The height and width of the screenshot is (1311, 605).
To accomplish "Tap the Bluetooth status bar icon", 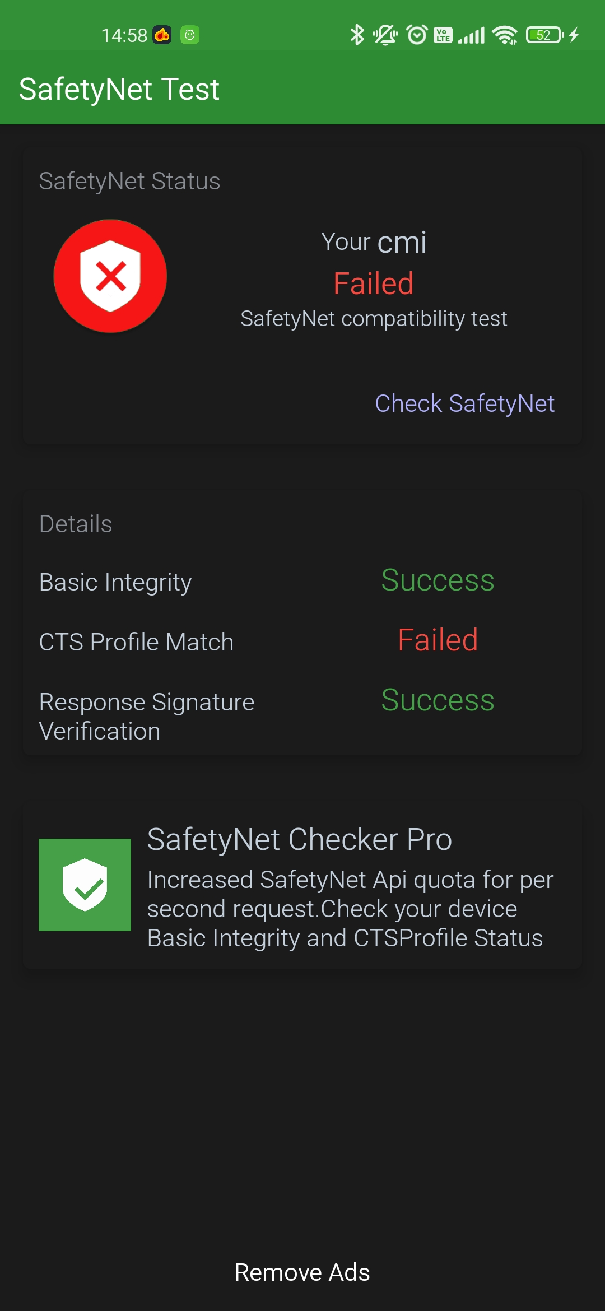I will tap(357, 35).
